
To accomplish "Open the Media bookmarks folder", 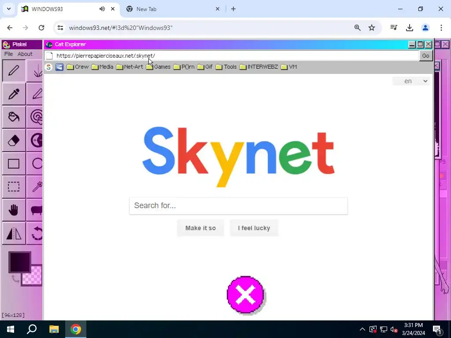I will click(x=102, y=67).
